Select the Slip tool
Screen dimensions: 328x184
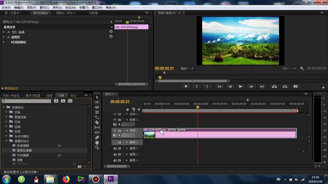pos(97,127)
